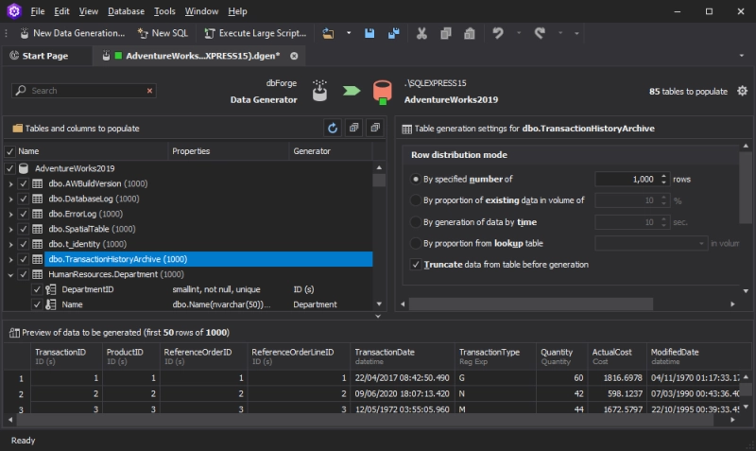The image size is (756, 451).
Task: Uncheck dbo.SpatialTable checkbox
Action: pyautogui.click(x=23, y=229)
